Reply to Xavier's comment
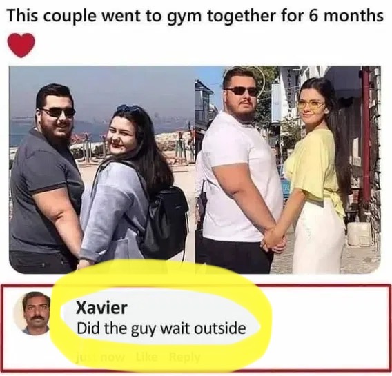 [x=184, y=357]
